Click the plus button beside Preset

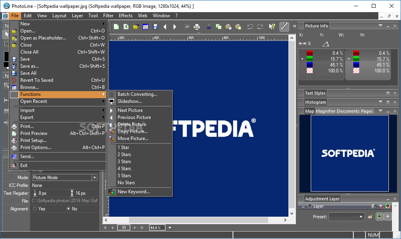388,216
